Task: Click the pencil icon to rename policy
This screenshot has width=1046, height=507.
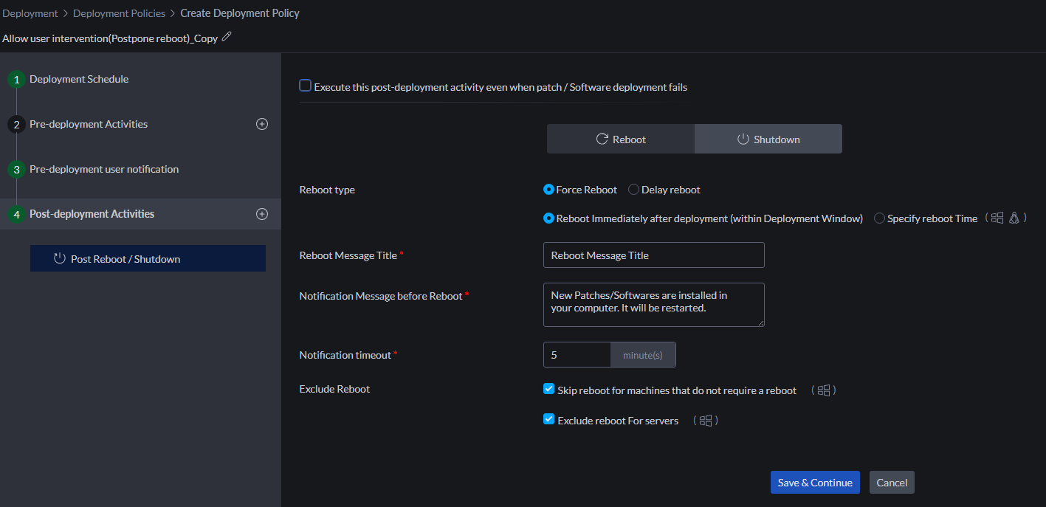Action: tap(227, 36)
